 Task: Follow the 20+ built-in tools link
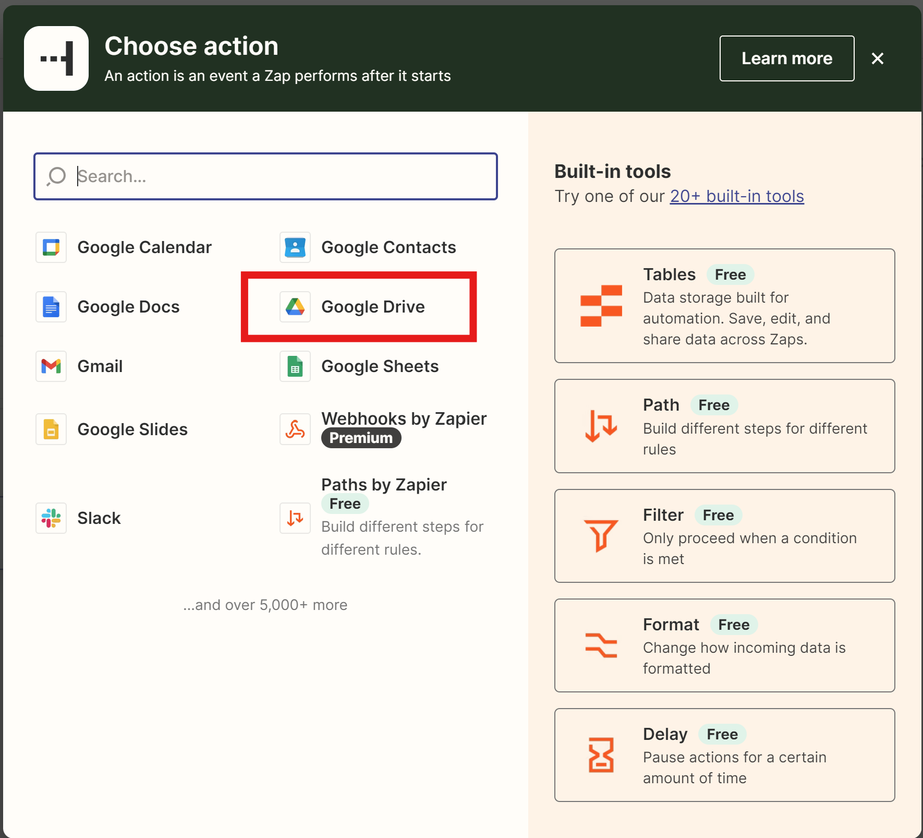(x=737, y=196)
